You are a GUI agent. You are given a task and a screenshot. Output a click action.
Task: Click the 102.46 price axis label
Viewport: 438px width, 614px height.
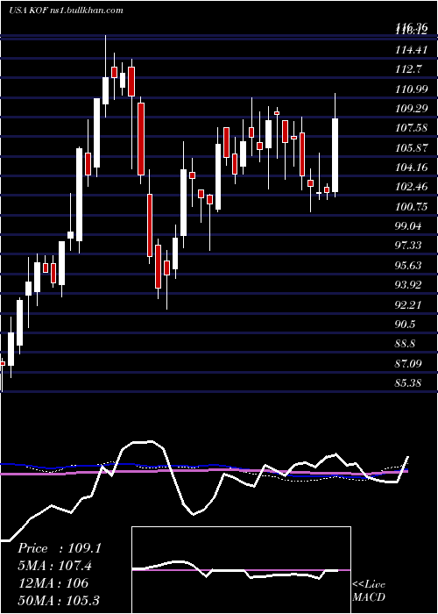coord(410,187)
